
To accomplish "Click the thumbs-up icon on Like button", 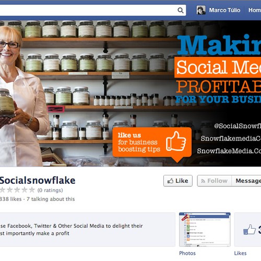I will click(170, 181).
